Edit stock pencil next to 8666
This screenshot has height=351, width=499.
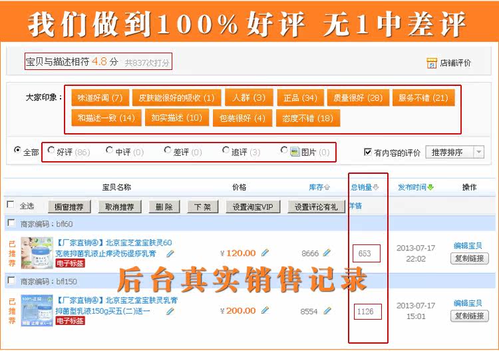pos(327,253)
